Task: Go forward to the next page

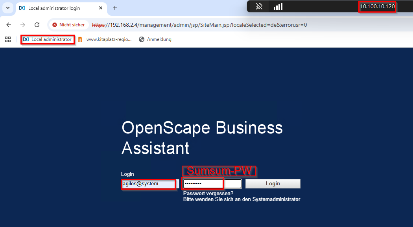Action: tap(23, 25)
